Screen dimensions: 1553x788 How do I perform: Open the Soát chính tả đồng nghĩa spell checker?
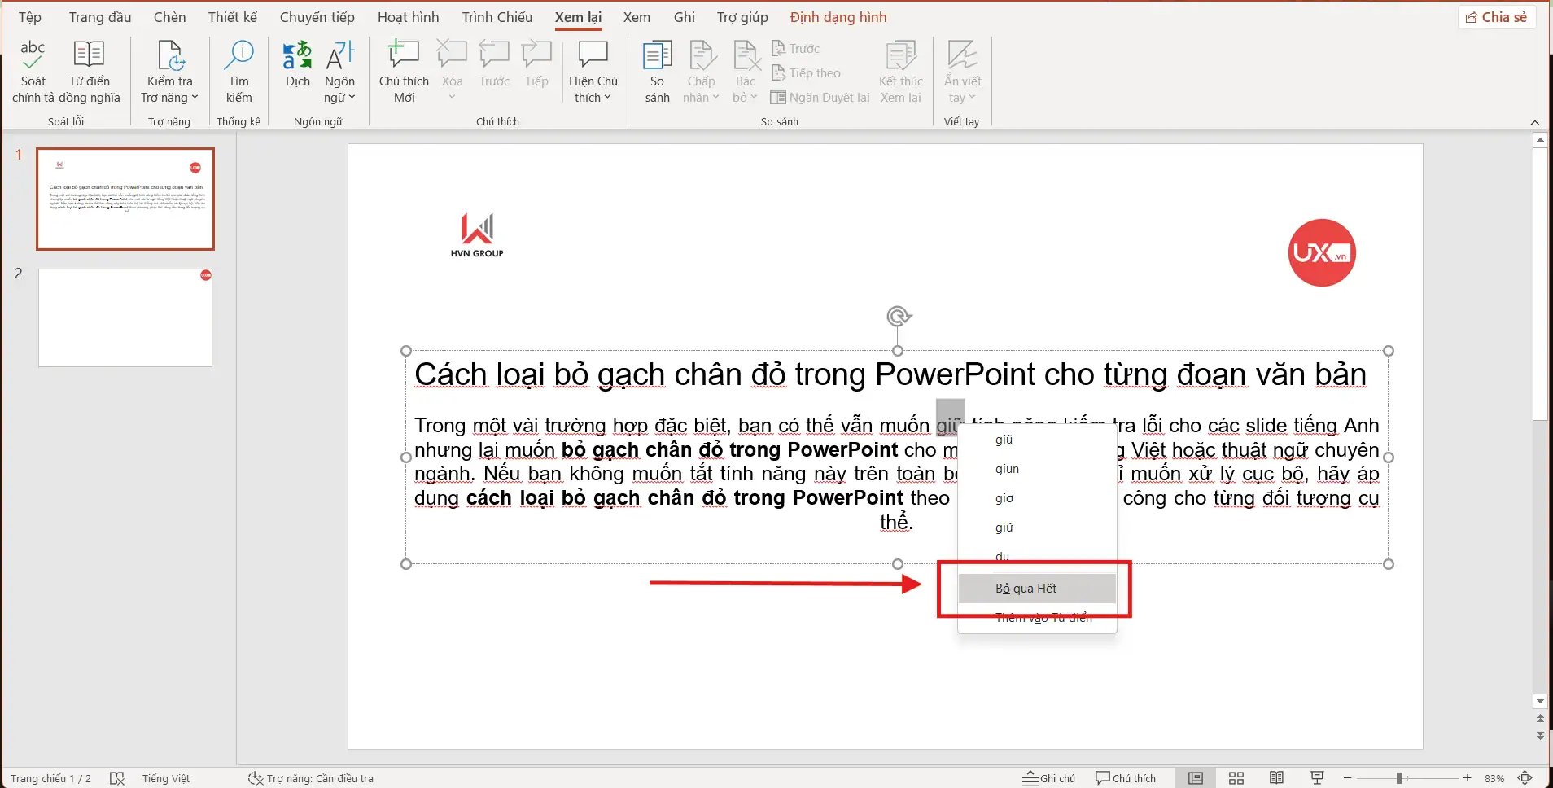click(x=33, y=72)
